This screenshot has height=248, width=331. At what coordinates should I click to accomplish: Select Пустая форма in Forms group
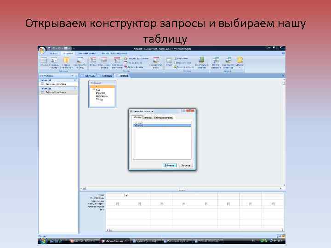coord(134,63)
